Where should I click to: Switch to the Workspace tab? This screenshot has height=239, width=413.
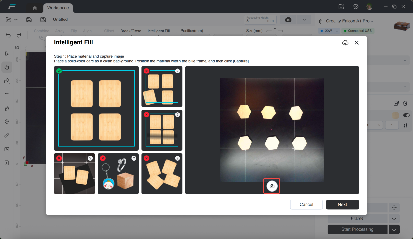click(58, 8)
